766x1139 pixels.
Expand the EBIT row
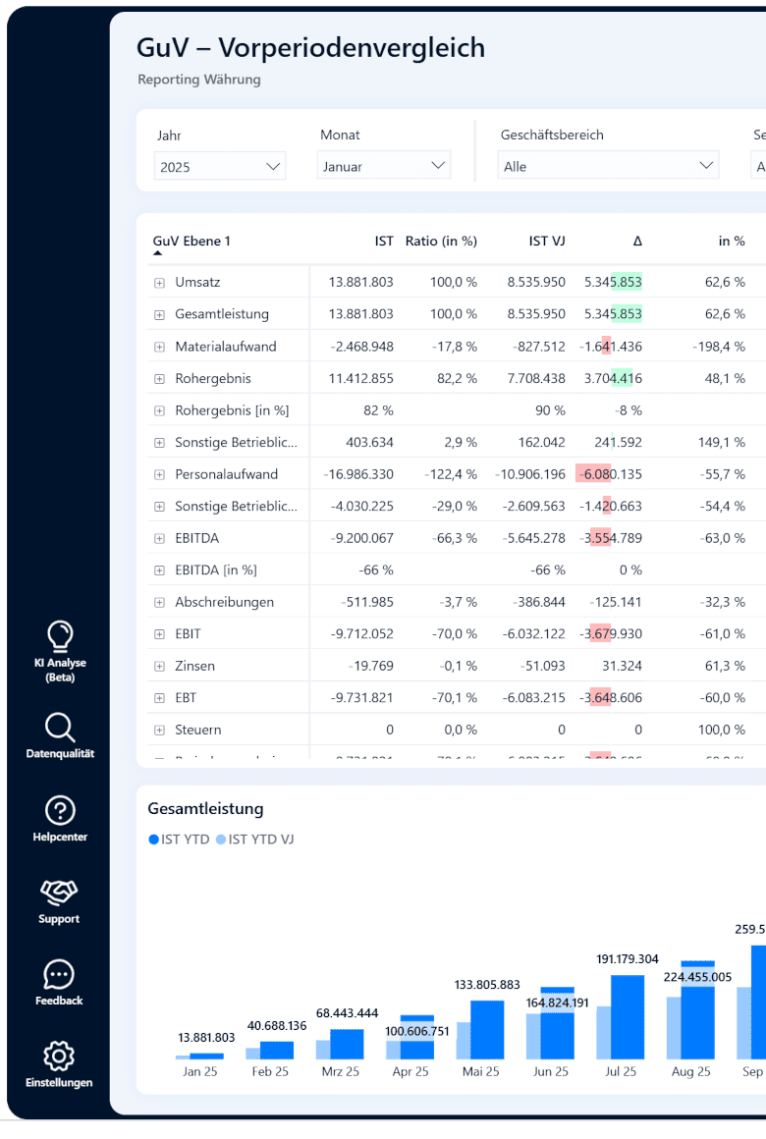(x=159, y=634)
